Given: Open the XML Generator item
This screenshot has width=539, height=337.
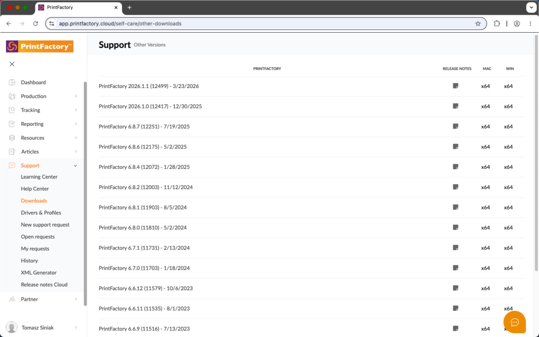Looking at the screenshot, I should pos(38,273).
